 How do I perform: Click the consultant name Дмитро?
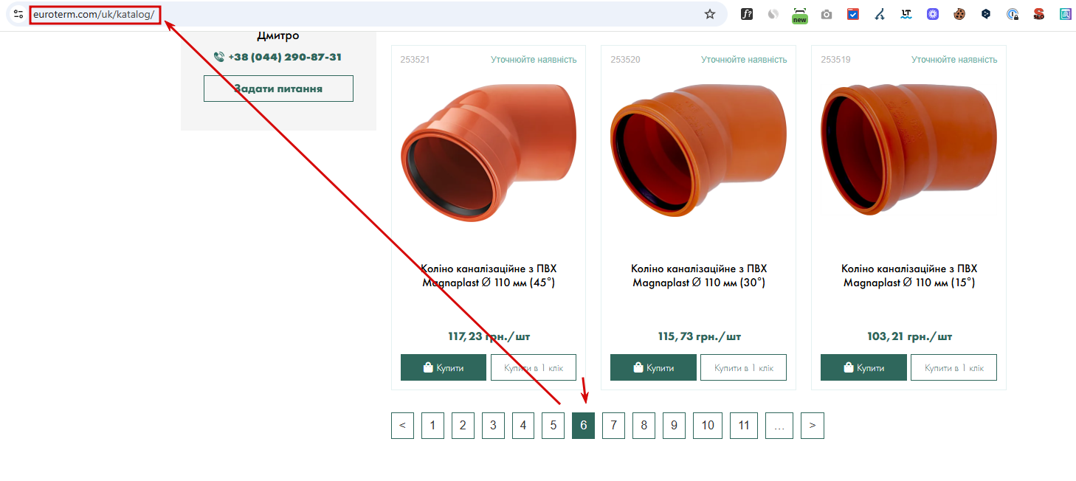click(x=278, y=35)
